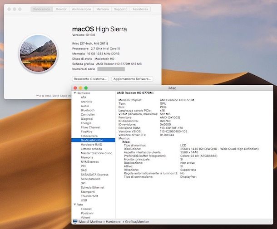Screen dimensions: 277x229
Task: Close the iMac system report window
Action: [x=75, y=88]
